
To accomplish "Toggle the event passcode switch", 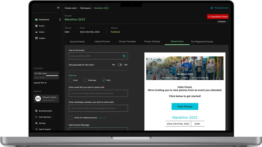I will (x=120, y=65).
